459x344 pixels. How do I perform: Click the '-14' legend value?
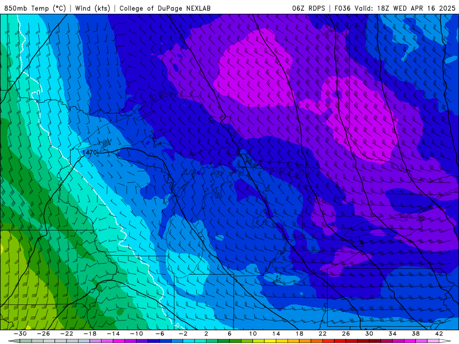(x=113, y=334)
